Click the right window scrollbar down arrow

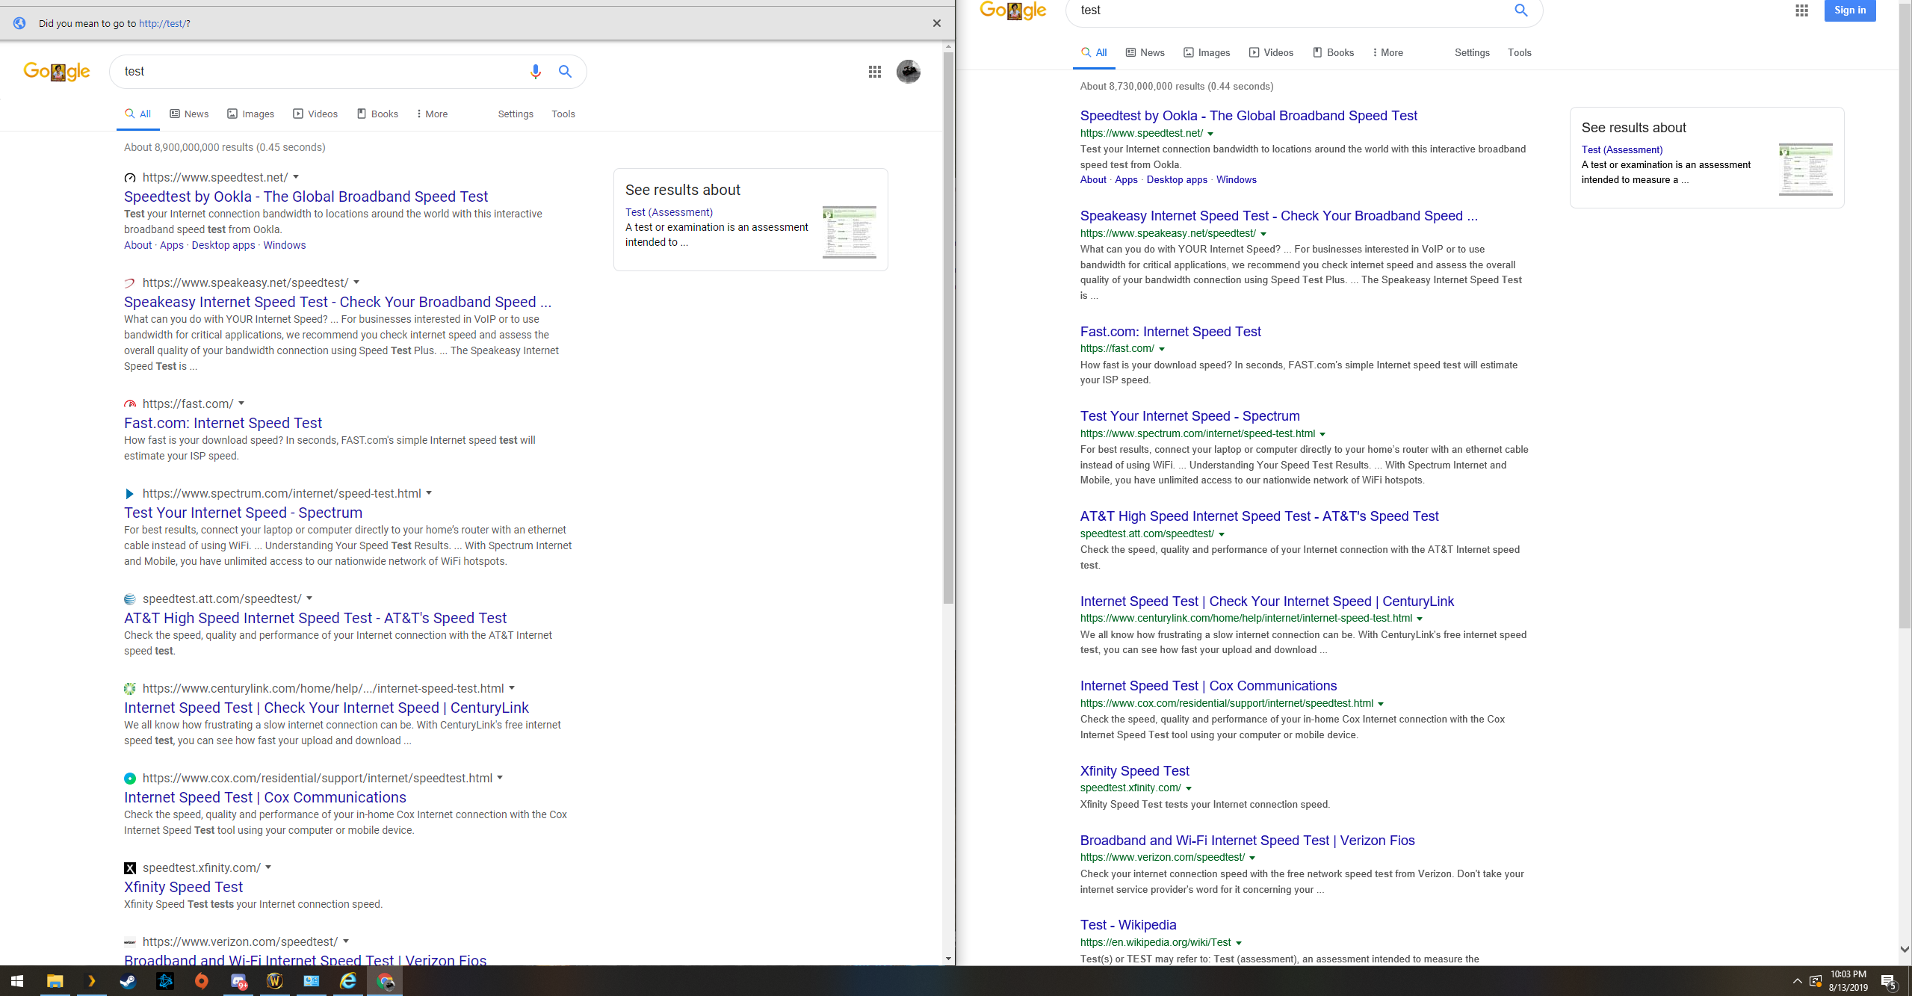tap(1905, 950)
